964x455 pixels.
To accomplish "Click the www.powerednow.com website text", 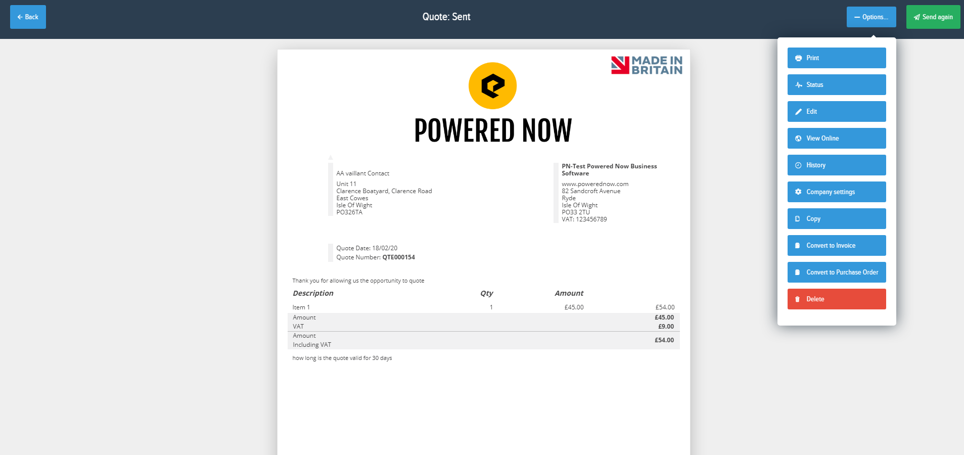I will coord(595,184).
